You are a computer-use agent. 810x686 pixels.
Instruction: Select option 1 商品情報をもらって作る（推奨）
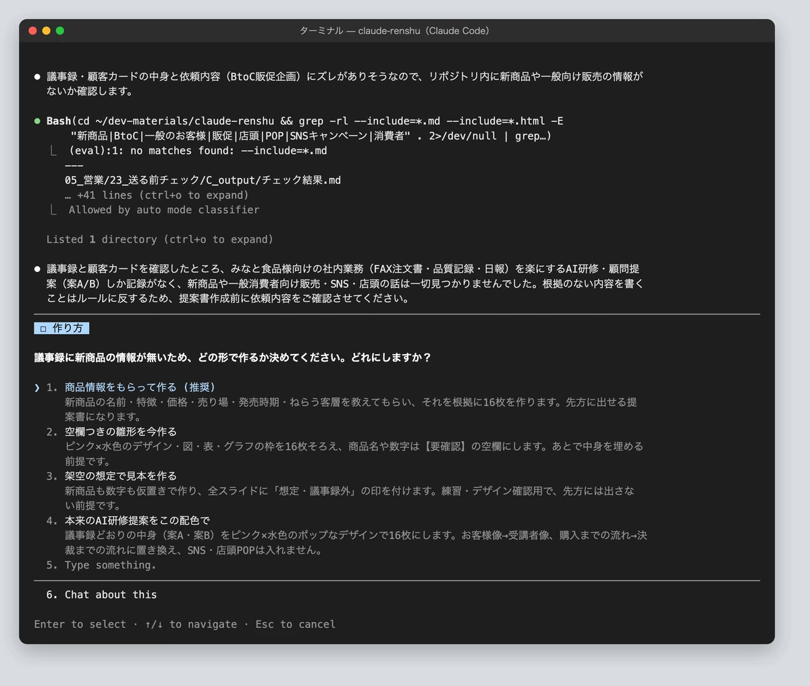click(x=140, y=387)
